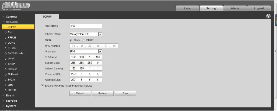Click the Preferred DNS first octet 223

[x=73, y=74]
